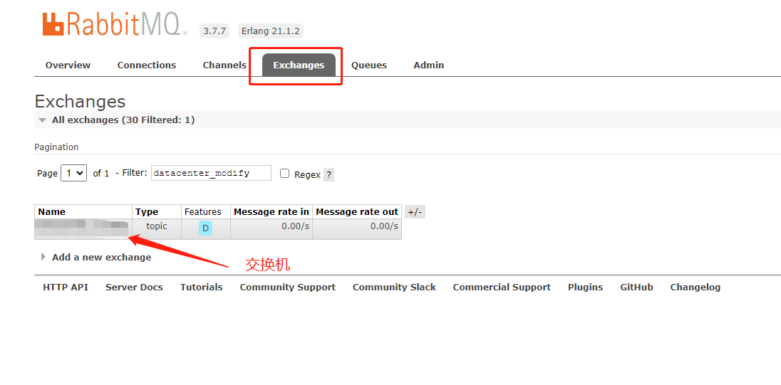Click the 0.00/s message rate in value
Screen dimensions: 781x385
tap(295, 226)
